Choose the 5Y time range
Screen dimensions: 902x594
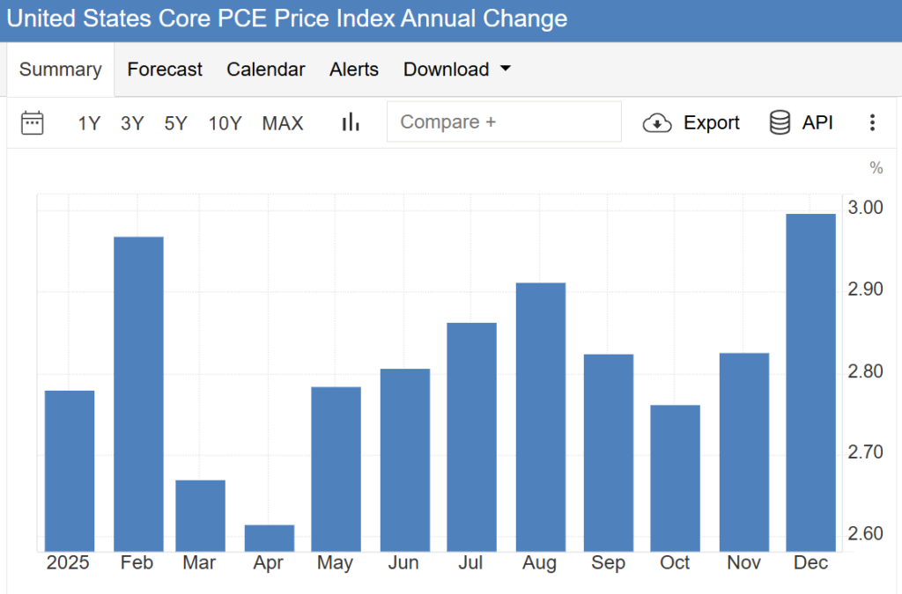tap(176, 123)
